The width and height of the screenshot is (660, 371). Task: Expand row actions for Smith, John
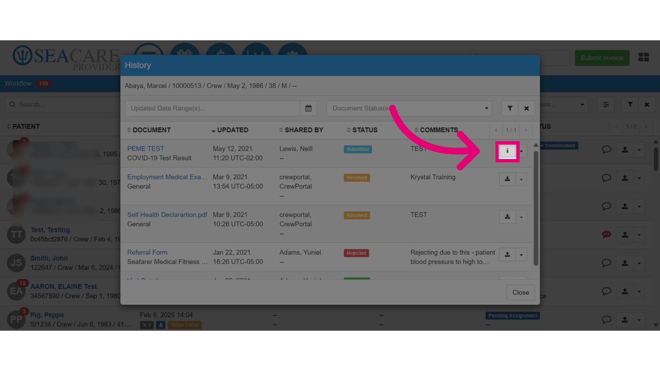pyautogui.click(x=639, y=263)
